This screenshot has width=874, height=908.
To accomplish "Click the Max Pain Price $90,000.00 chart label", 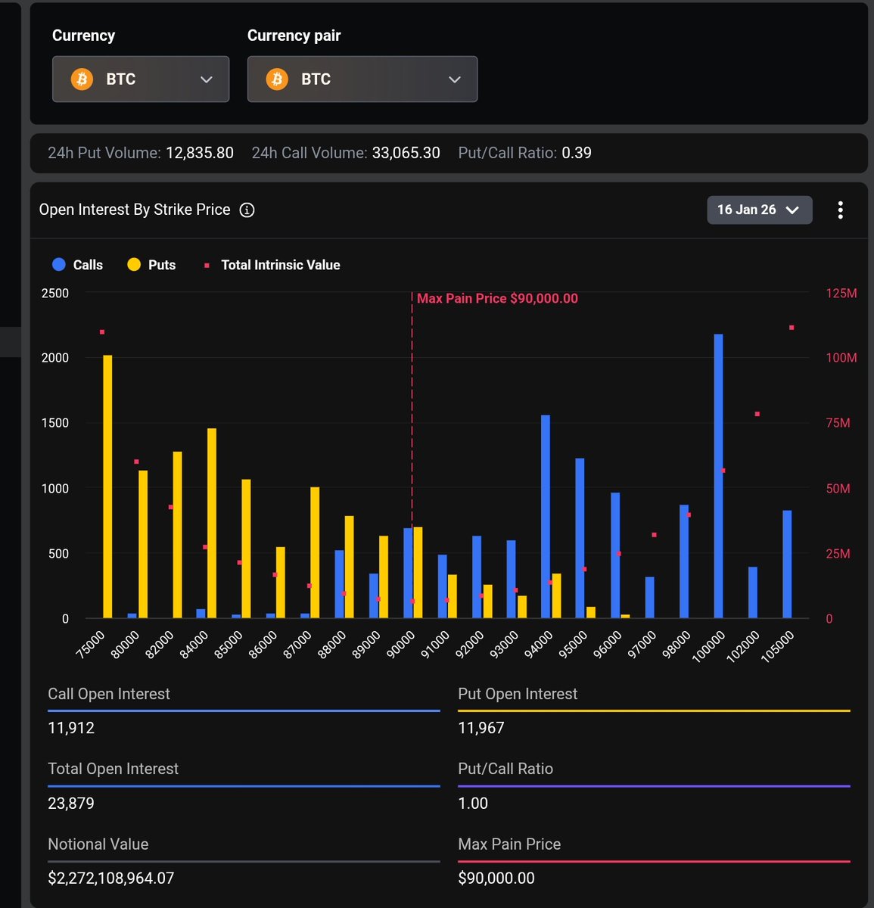I will click(x=497, y=298).
